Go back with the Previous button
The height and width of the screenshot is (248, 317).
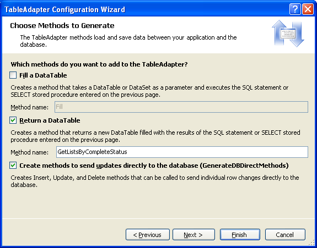tap(148, 235)
